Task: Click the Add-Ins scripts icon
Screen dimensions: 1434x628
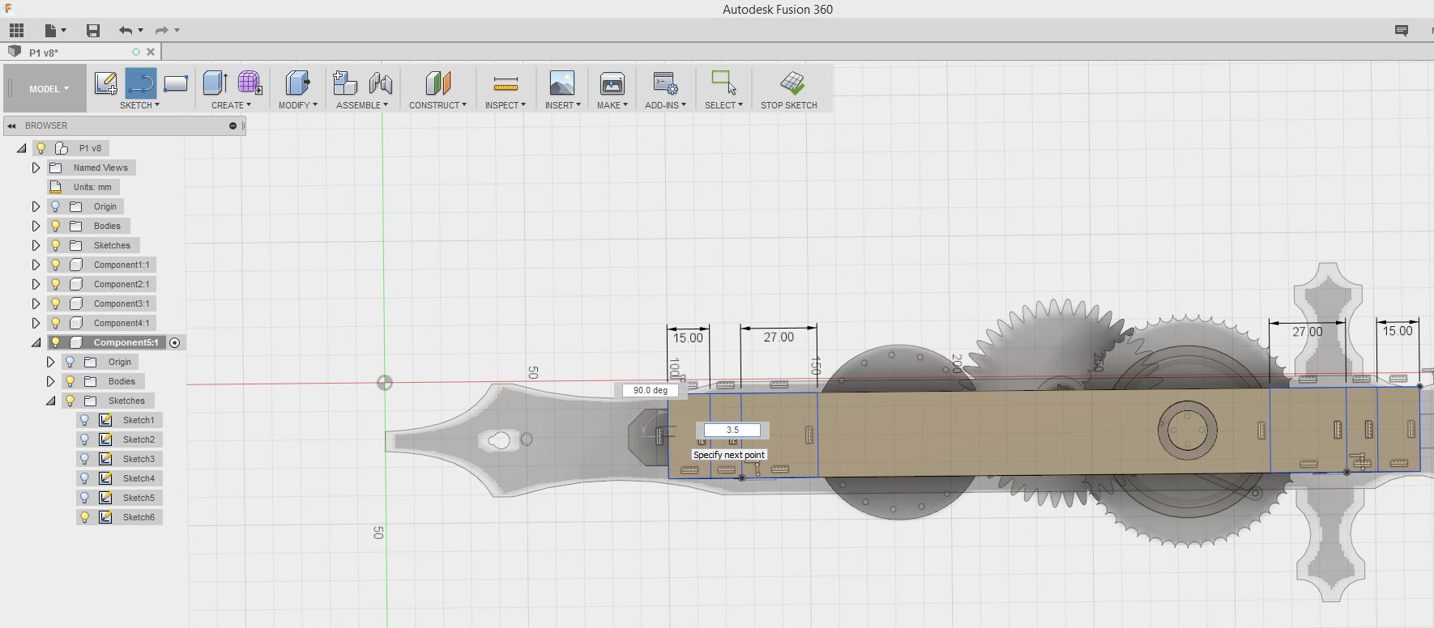Action: (x=665, y=83)
